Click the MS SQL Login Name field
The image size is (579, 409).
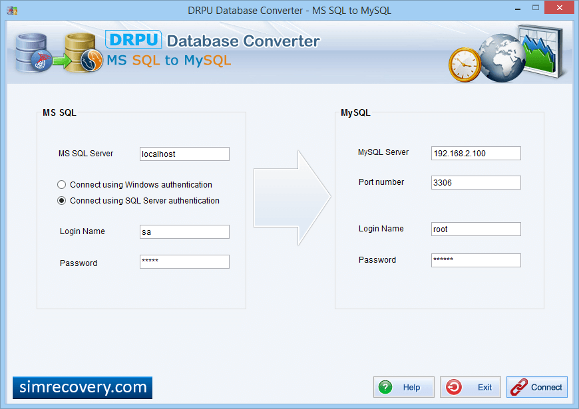point(184,232)
